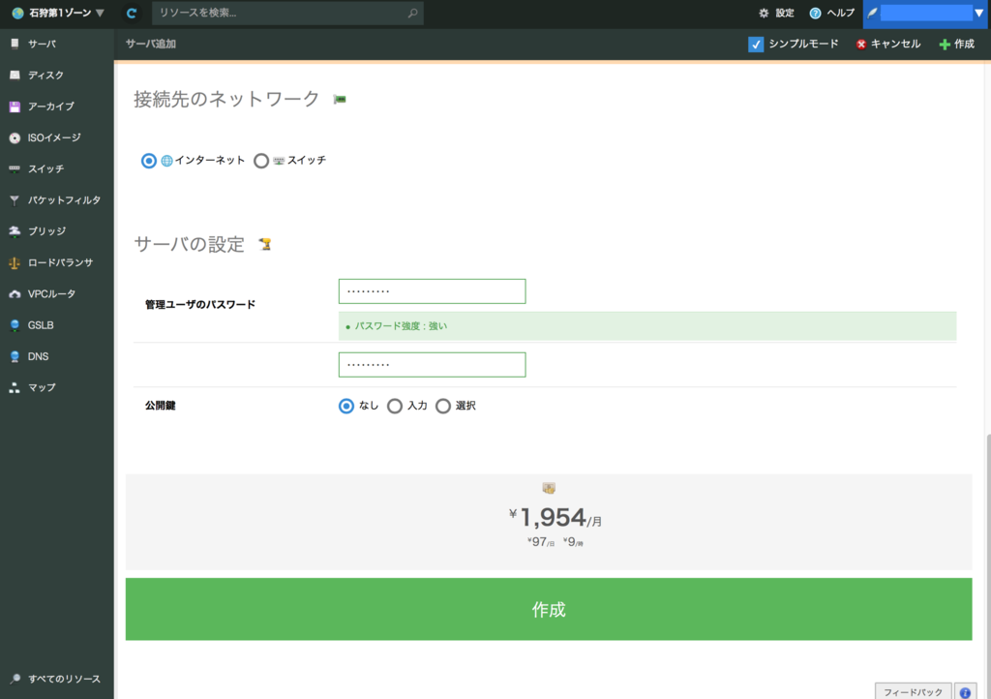The height and width of the screenshot is (699, 991).
Task: Select the スイッチ radio for network connection
Action: click(260, 161)
